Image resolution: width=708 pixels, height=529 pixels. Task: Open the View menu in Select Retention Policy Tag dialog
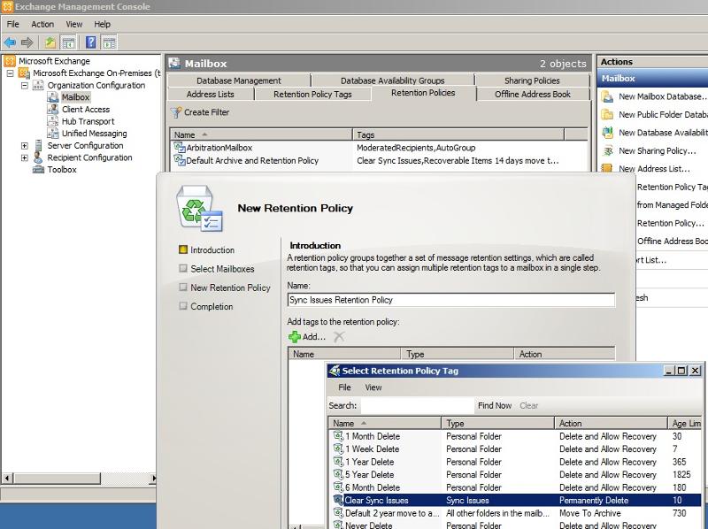(x=373, y=387)
